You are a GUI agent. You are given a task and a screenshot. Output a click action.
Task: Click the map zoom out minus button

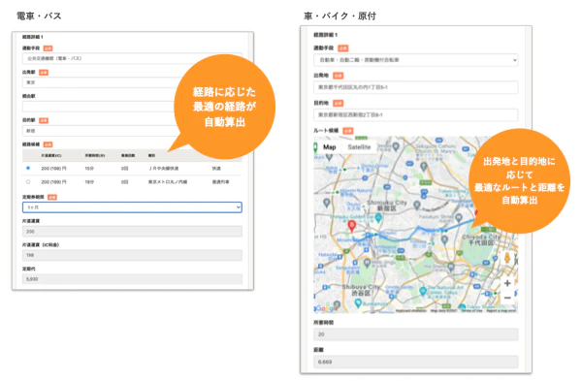(507, 298)
